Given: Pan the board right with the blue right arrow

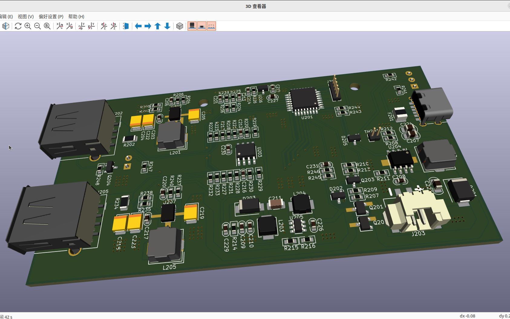Looking at the screenshot, I should [x=148, y=26].
